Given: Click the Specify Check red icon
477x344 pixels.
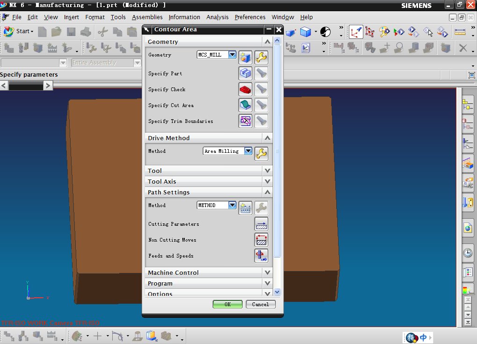Looking at the screenshot, I should (x=245, y=89).
